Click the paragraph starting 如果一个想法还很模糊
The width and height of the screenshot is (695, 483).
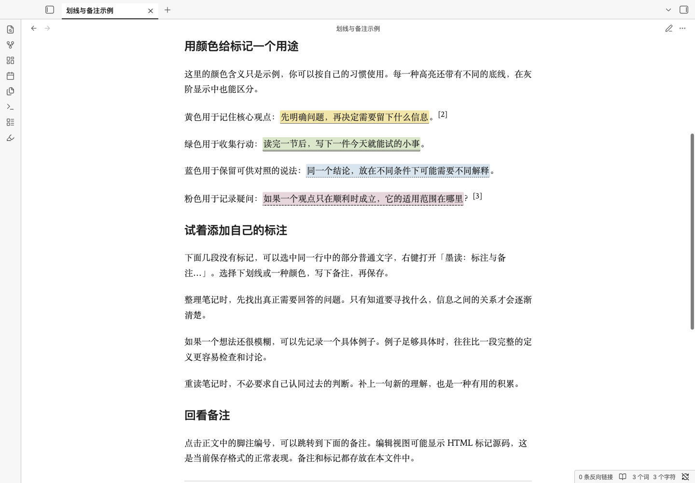[358, 349]
